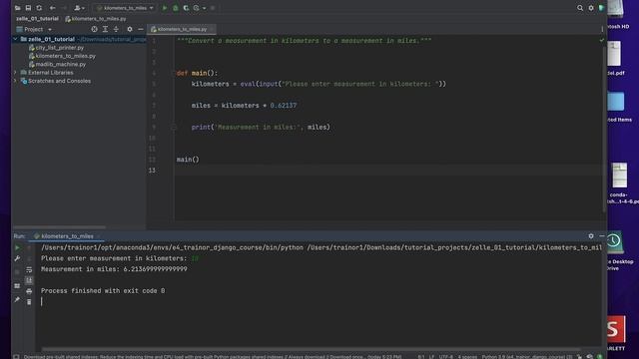639x359 pixels.
Task: Click the cursor line:column position in status bar
Action: click(x=421, y=357)
